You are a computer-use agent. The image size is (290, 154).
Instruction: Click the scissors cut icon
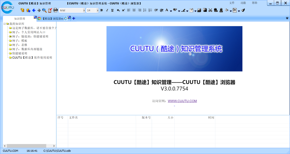[x=210, y=10]
